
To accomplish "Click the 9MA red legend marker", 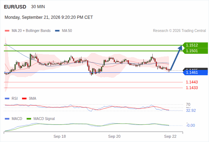I will click(24, 99).
